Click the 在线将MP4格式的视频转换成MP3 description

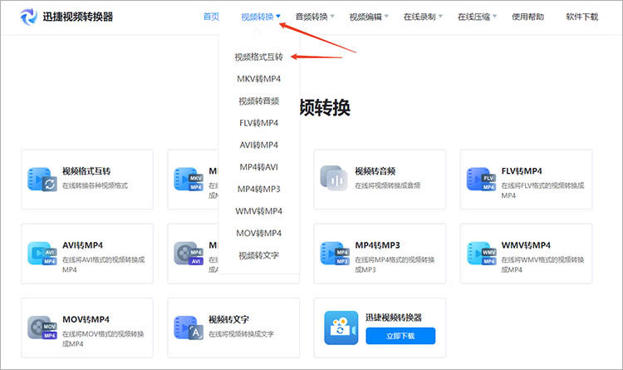click(x=395, y=264)
